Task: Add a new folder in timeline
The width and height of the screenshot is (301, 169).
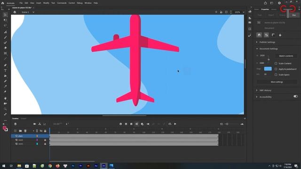Action: [x=20, y=131]
